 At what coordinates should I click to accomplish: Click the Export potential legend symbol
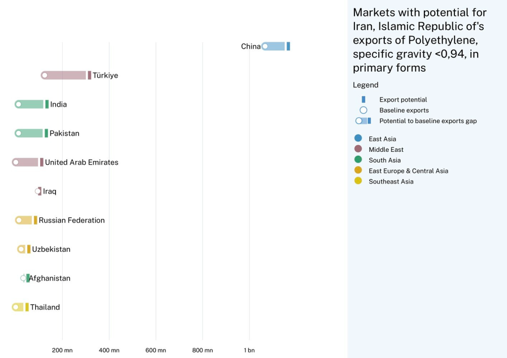(x=363, y=99)
